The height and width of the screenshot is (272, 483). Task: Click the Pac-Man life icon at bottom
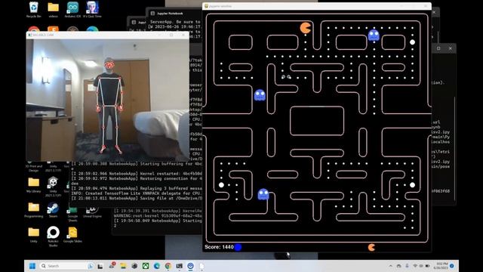(371, 247)
